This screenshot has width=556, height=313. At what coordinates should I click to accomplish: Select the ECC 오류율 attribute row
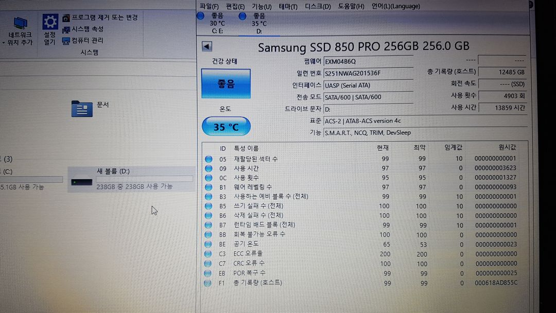click(364, 254)
